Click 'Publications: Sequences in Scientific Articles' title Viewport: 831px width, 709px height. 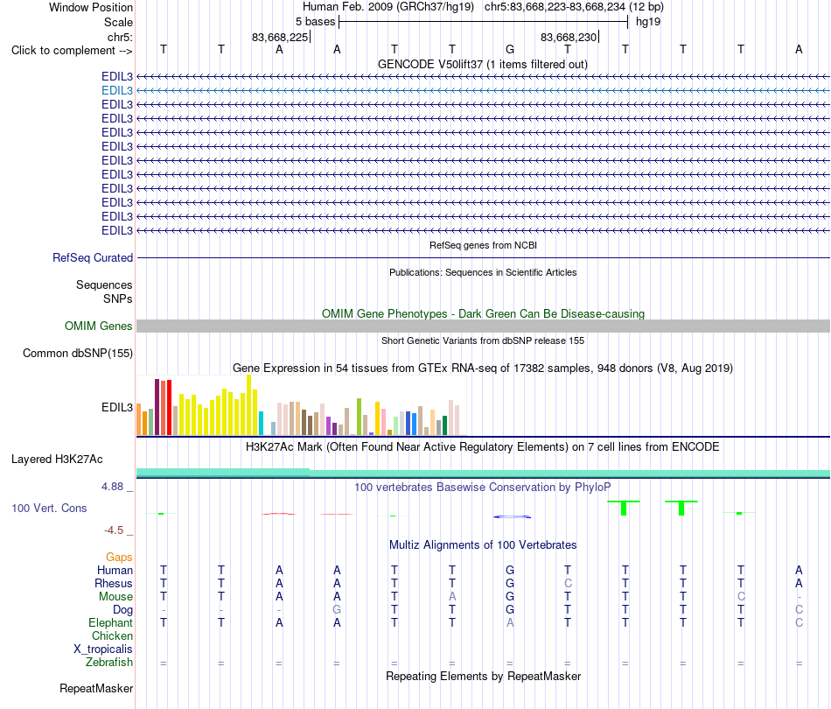pyautogui.click(x=483, y=272)
